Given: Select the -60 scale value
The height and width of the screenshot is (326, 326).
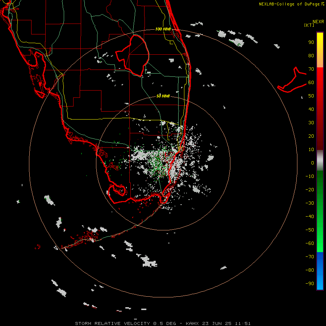Looking at the screenshot, I should [310, 243].
